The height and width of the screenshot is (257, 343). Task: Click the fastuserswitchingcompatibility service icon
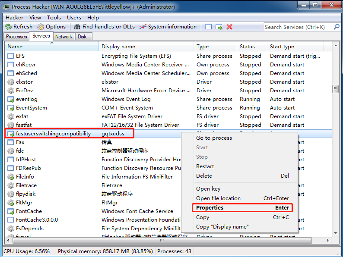point(11,134)
